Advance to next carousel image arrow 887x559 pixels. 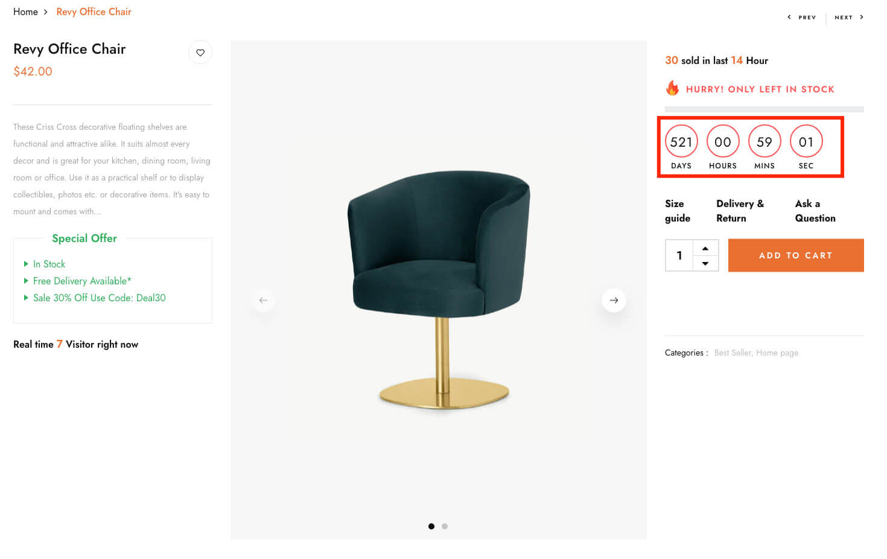pyautogui.click(x=614, y=300)
